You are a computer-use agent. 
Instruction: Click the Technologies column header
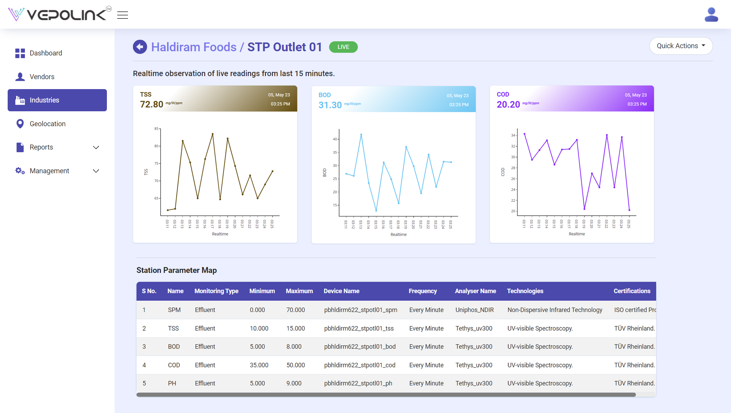(525, 291)
